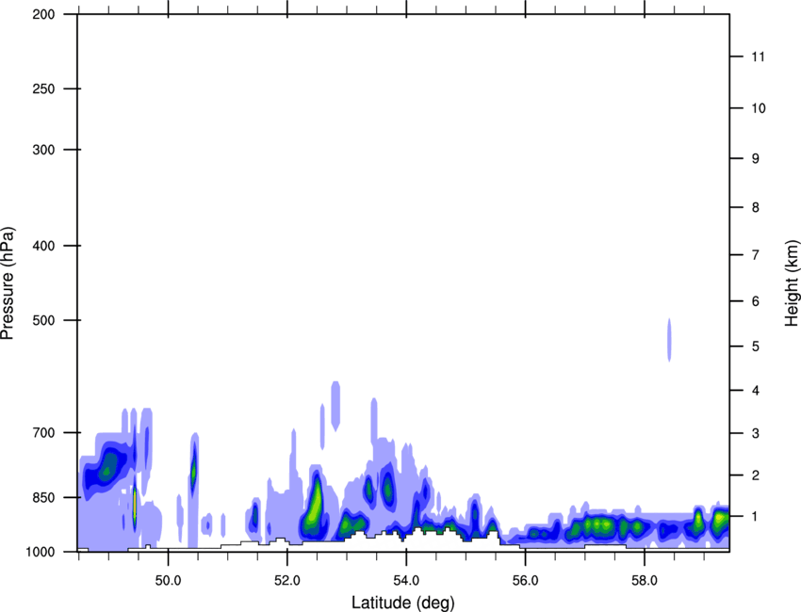Click the green contour core near latitude 50.4
The width and height of the screenshot is (801, 612).
pos(193,472)
